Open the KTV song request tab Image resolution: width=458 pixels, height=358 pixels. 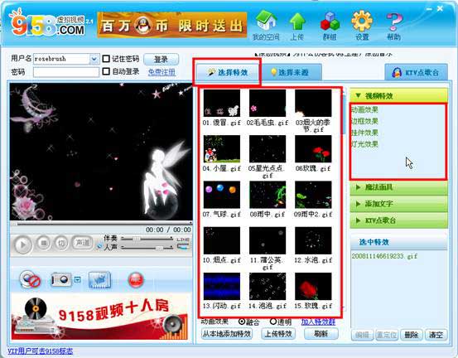tap(416, 72)
